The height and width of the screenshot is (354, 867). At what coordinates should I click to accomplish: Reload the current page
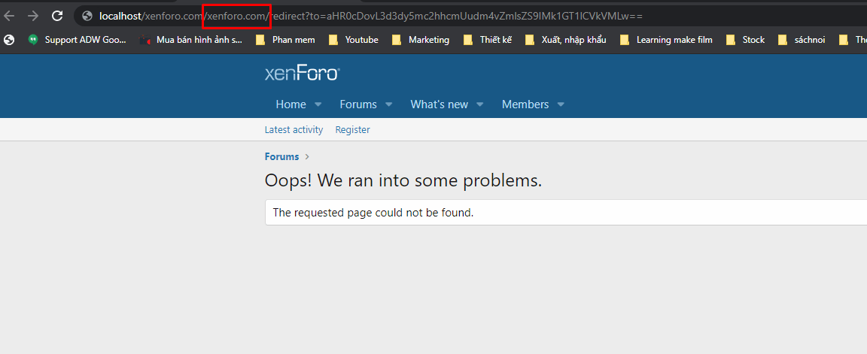click(57, 16)
